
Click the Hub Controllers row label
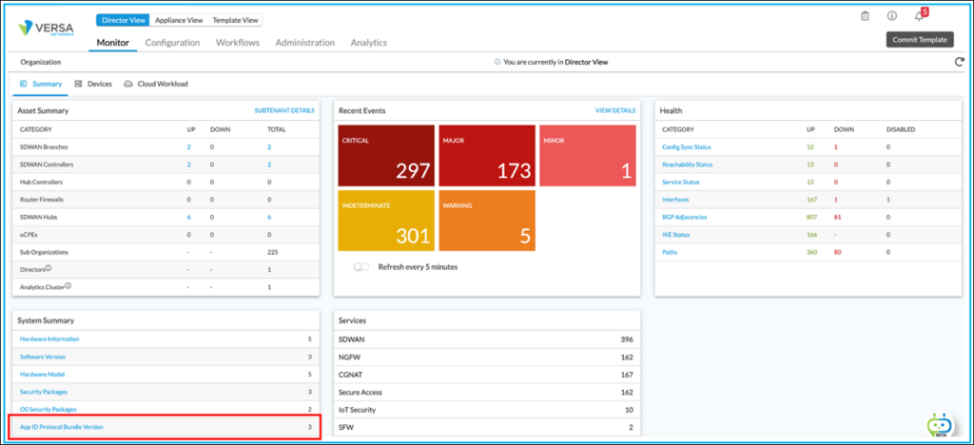41,182
